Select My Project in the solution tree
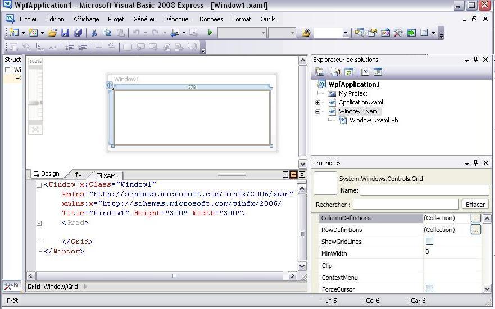Screen dimensions: 495x309 tap(353, 93)
